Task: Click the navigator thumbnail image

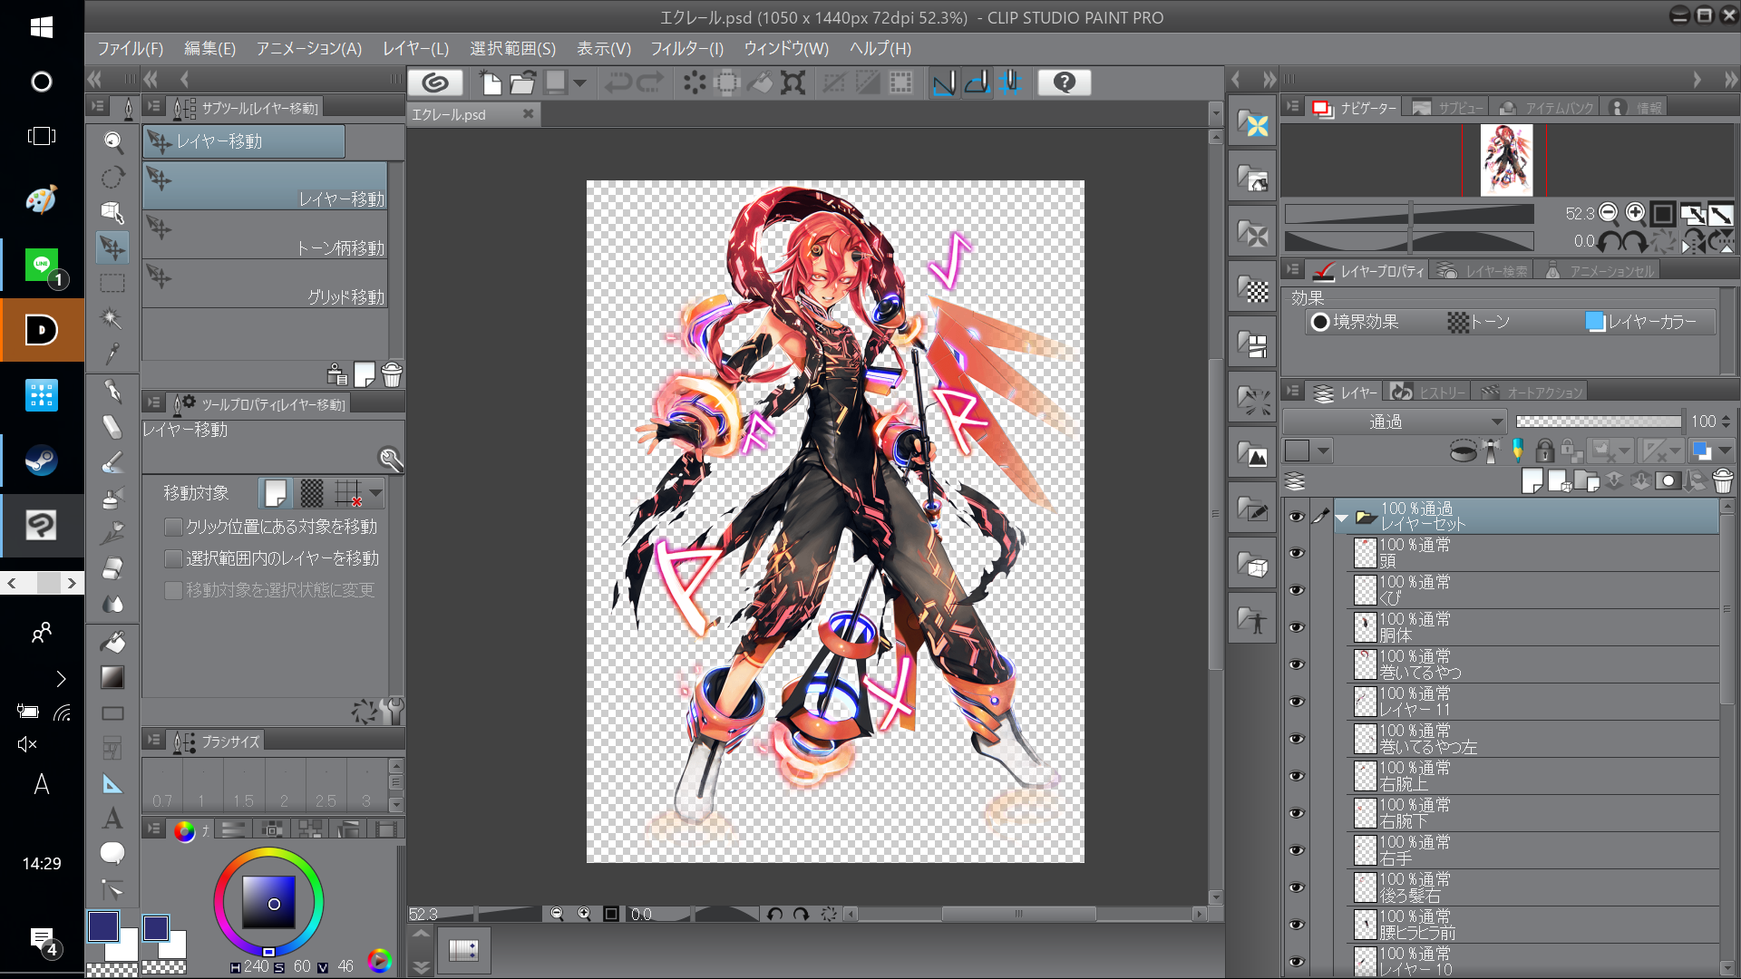Action: click(1506, 160)
